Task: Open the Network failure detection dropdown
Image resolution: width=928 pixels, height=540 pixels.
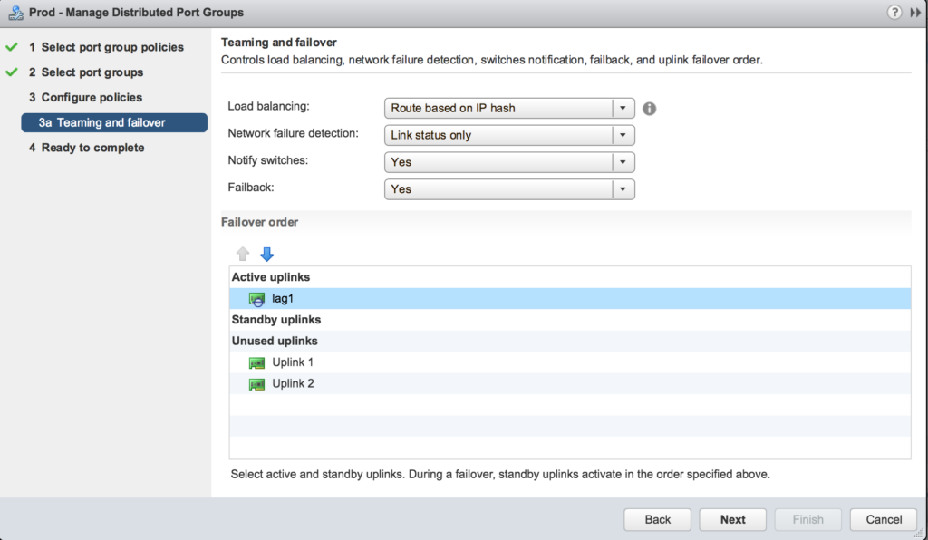Action: click(509, 135)
